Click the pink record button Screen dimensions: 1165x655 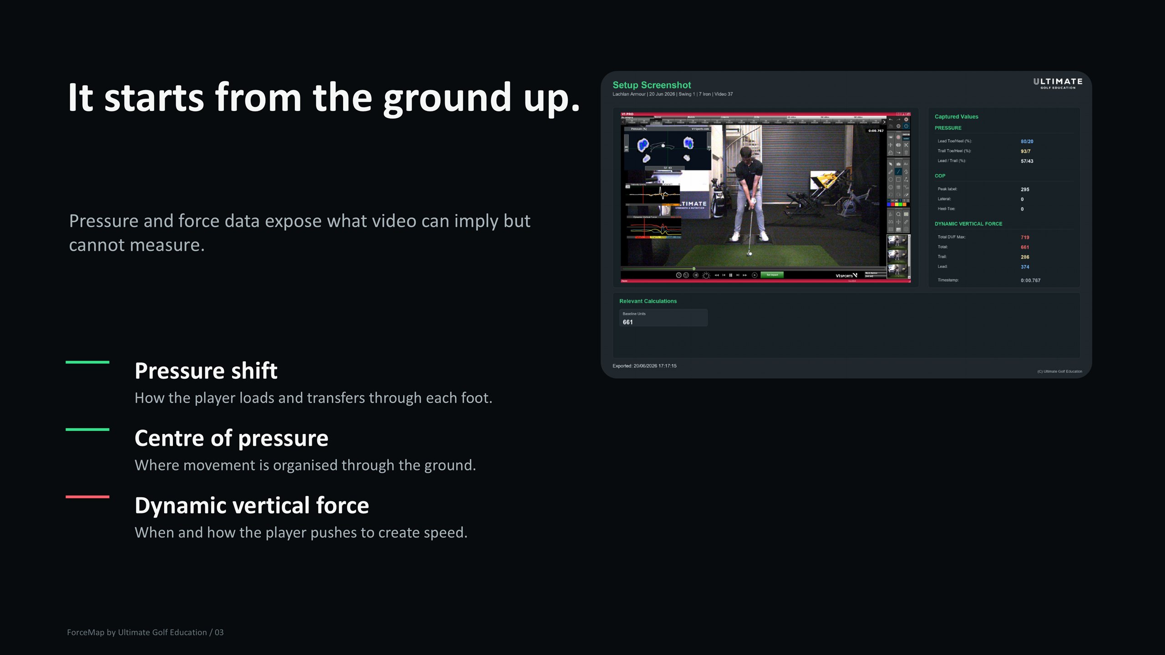(x=898, y=137)
